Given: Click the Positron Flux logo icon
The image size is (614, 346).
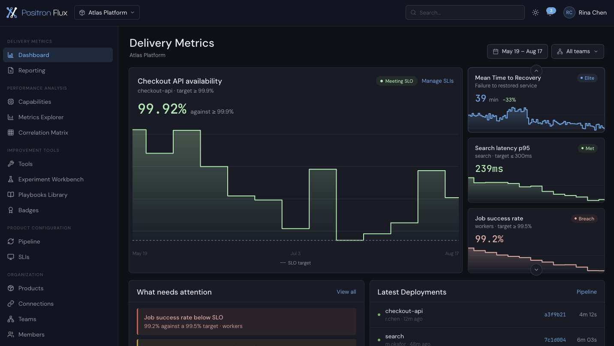Looking at the screenshot, I should [x=12, y=12].
